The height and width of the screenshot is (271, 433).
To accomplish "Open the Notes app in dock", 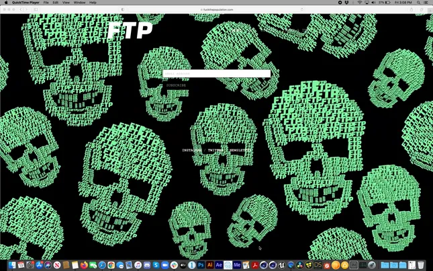I will 75,265.
